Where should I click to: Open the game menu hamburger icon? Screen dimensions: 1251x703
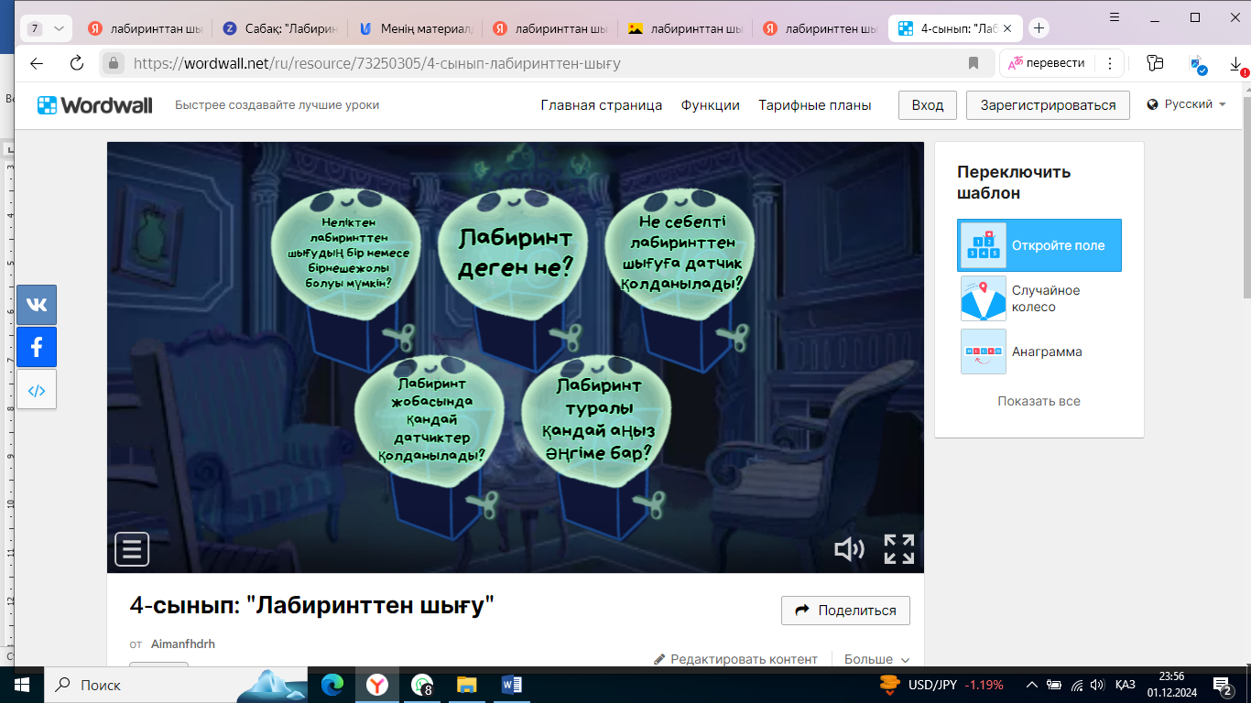tap(132, 549)
